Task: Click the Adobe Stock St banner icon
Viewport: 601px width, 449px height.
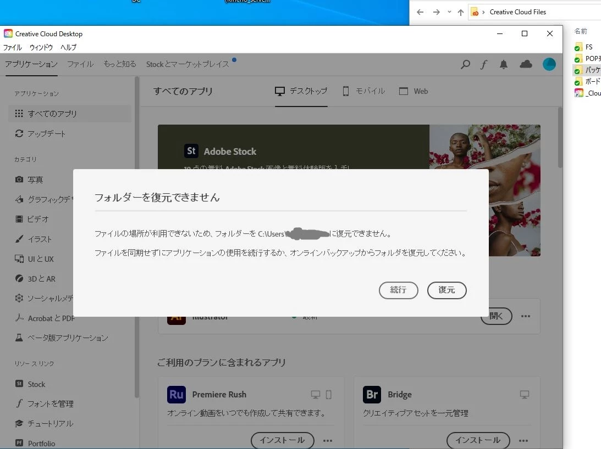Action: (191, 151)
